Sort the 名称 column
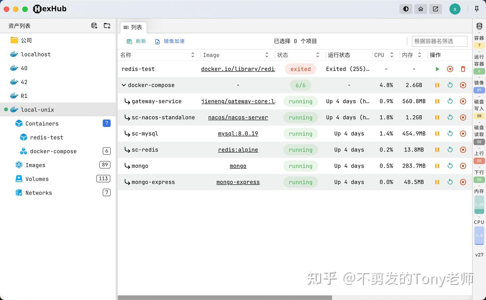This screenshot has height=300, width=486. click(x=193, y=55)
